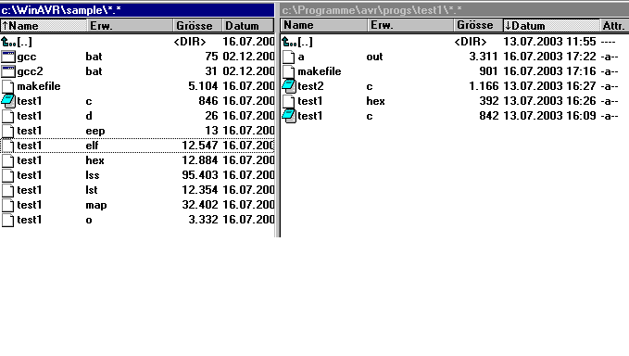The height and width of the screenshot is (356, 629).
Task: Click the parent directory arrow in the left panel
Action: pyautogui.click(x=8, y=42)
